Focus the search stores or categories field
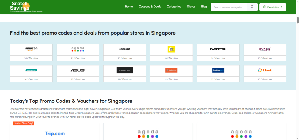 point(229,7)
